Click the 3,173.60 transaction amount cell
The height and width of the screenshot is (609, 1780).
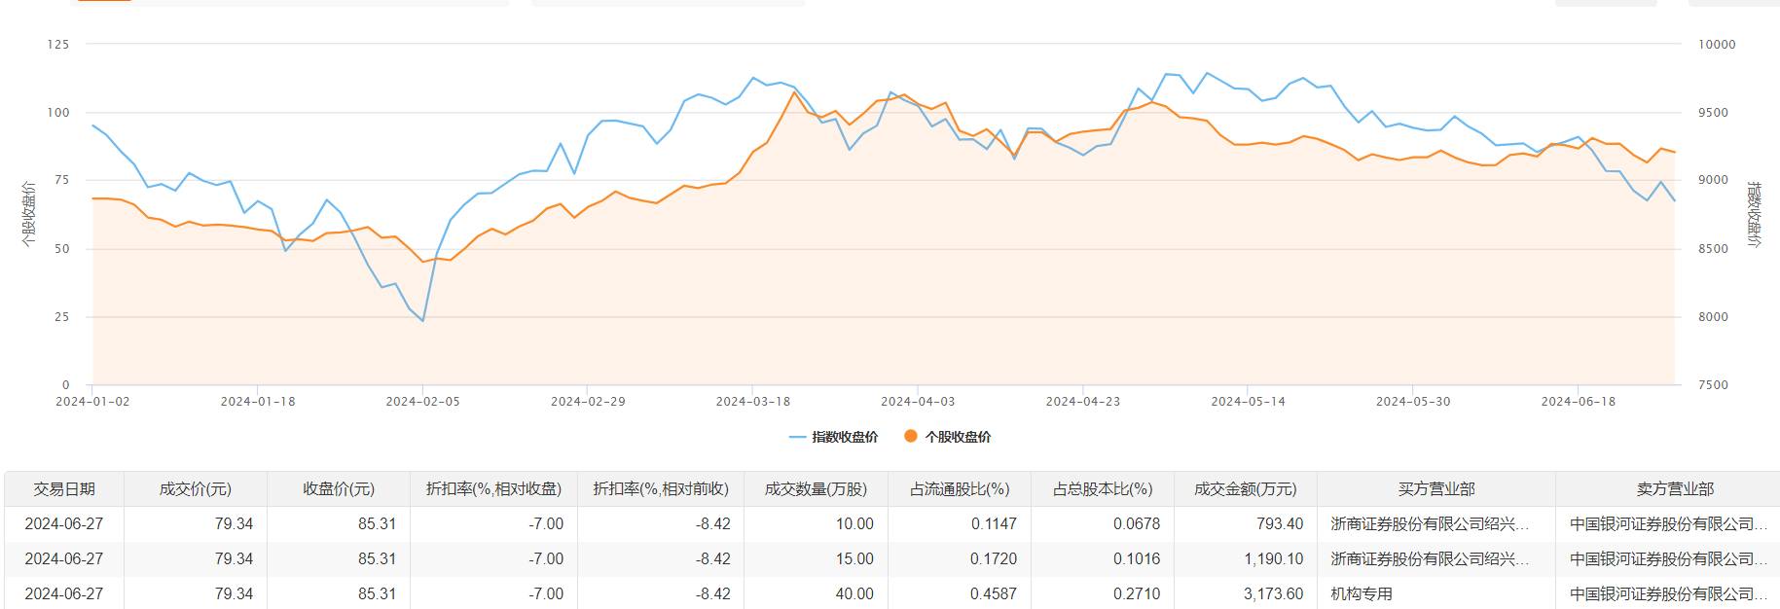[x=1273, y=593]
